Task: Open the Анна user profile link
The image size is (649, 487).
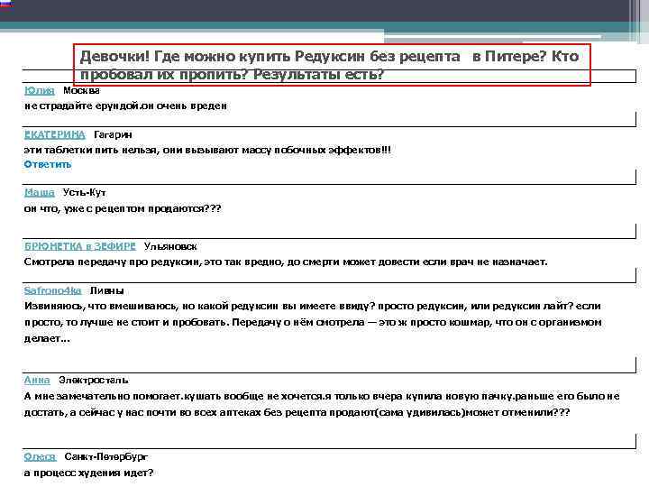Action: tap(37, 381)
